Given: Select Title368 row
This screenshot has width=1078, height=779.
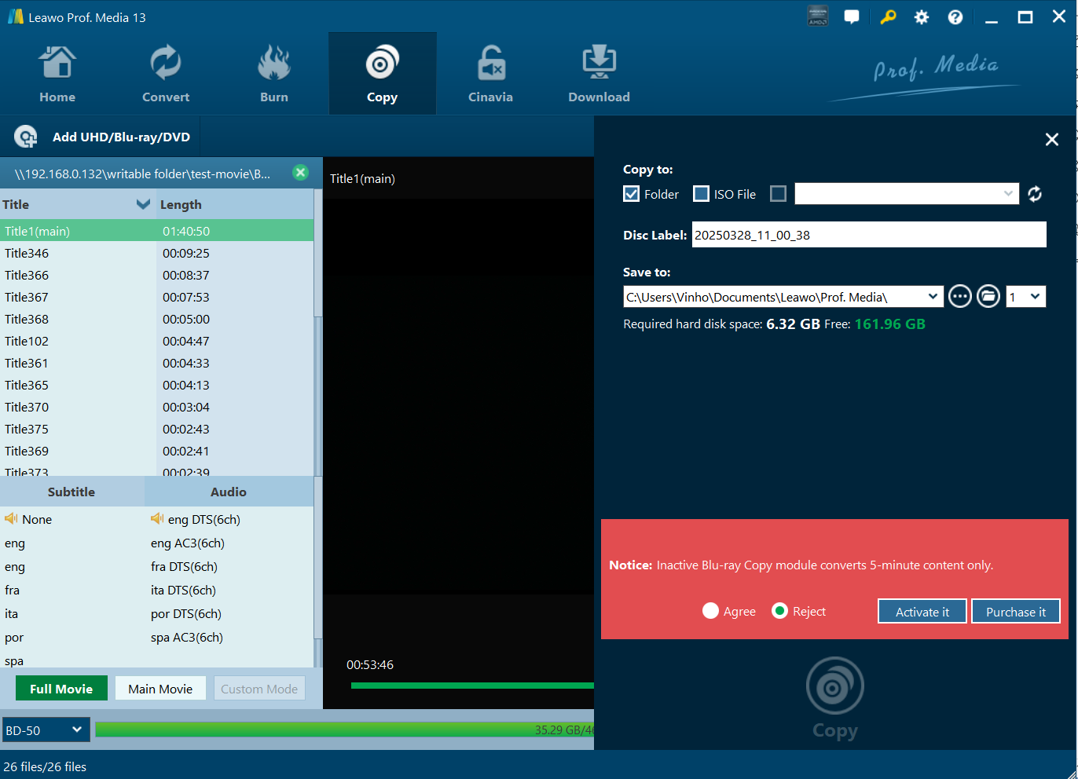Looking at the screenshot, I should pos(157,319).
